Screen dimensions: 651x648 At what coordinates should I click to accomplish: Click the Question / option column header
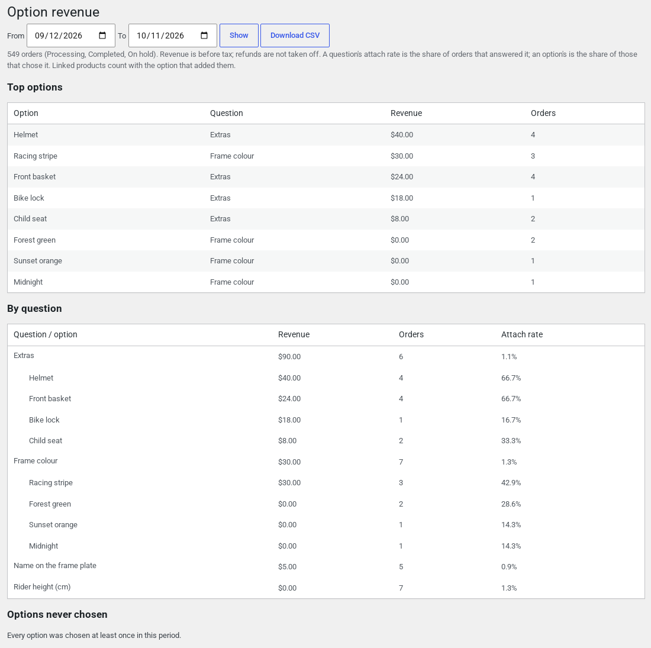[45, 334]
